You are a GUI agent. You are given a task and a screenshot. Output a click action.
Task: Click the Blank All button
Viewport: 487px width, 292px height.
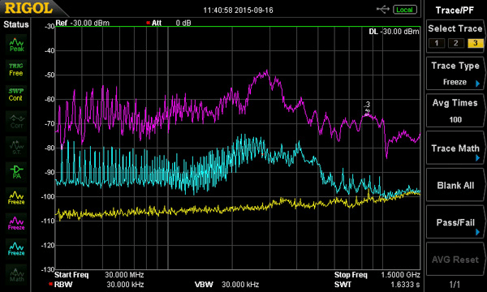(455, 185)
